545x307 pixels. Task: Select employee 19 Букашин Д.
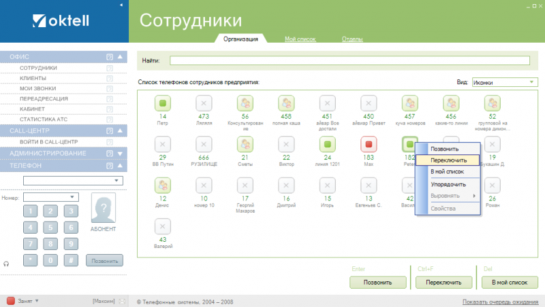(x=492, y=144)
